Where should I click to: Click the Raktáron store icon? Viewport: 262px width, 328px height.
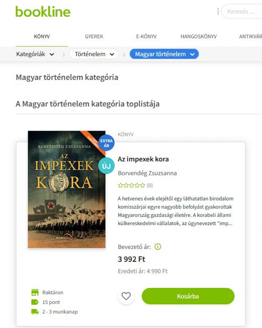[x=35, y=292]
